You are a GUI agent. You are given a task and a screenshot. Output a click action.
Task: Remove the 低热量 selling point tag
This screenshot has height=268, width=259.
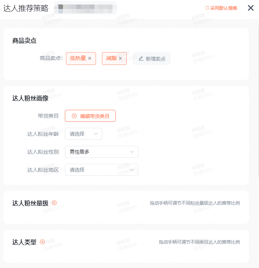click(90, 58)
